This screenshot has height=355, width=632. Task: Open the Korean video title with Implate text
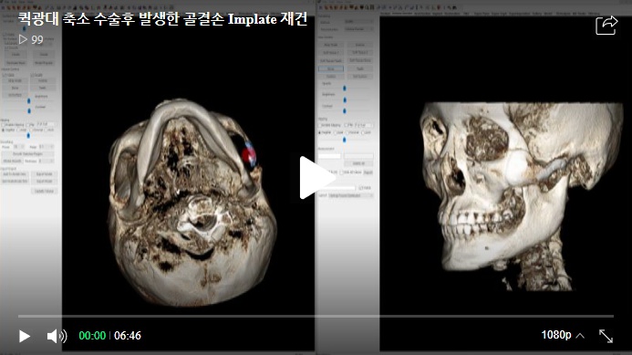coord(163,19)
